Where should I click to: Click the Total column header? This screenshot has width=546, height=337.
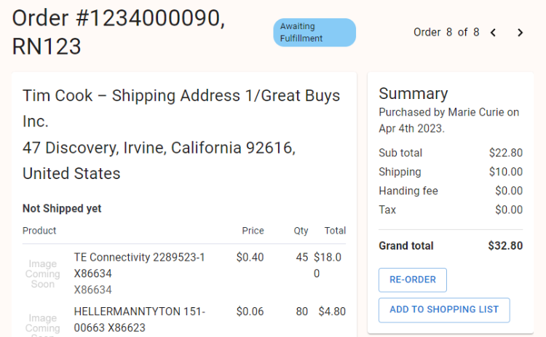[x=335, y=231]
